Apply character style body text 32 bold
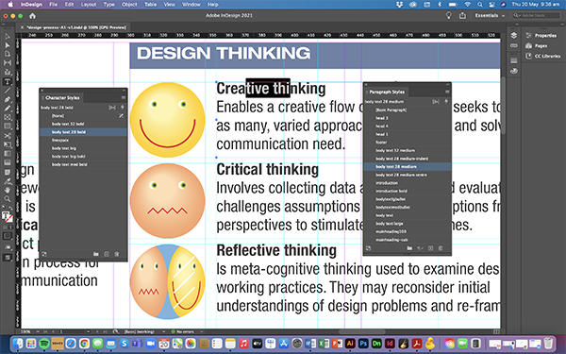This screenshot has width=566, height=354. click(83, 124)
